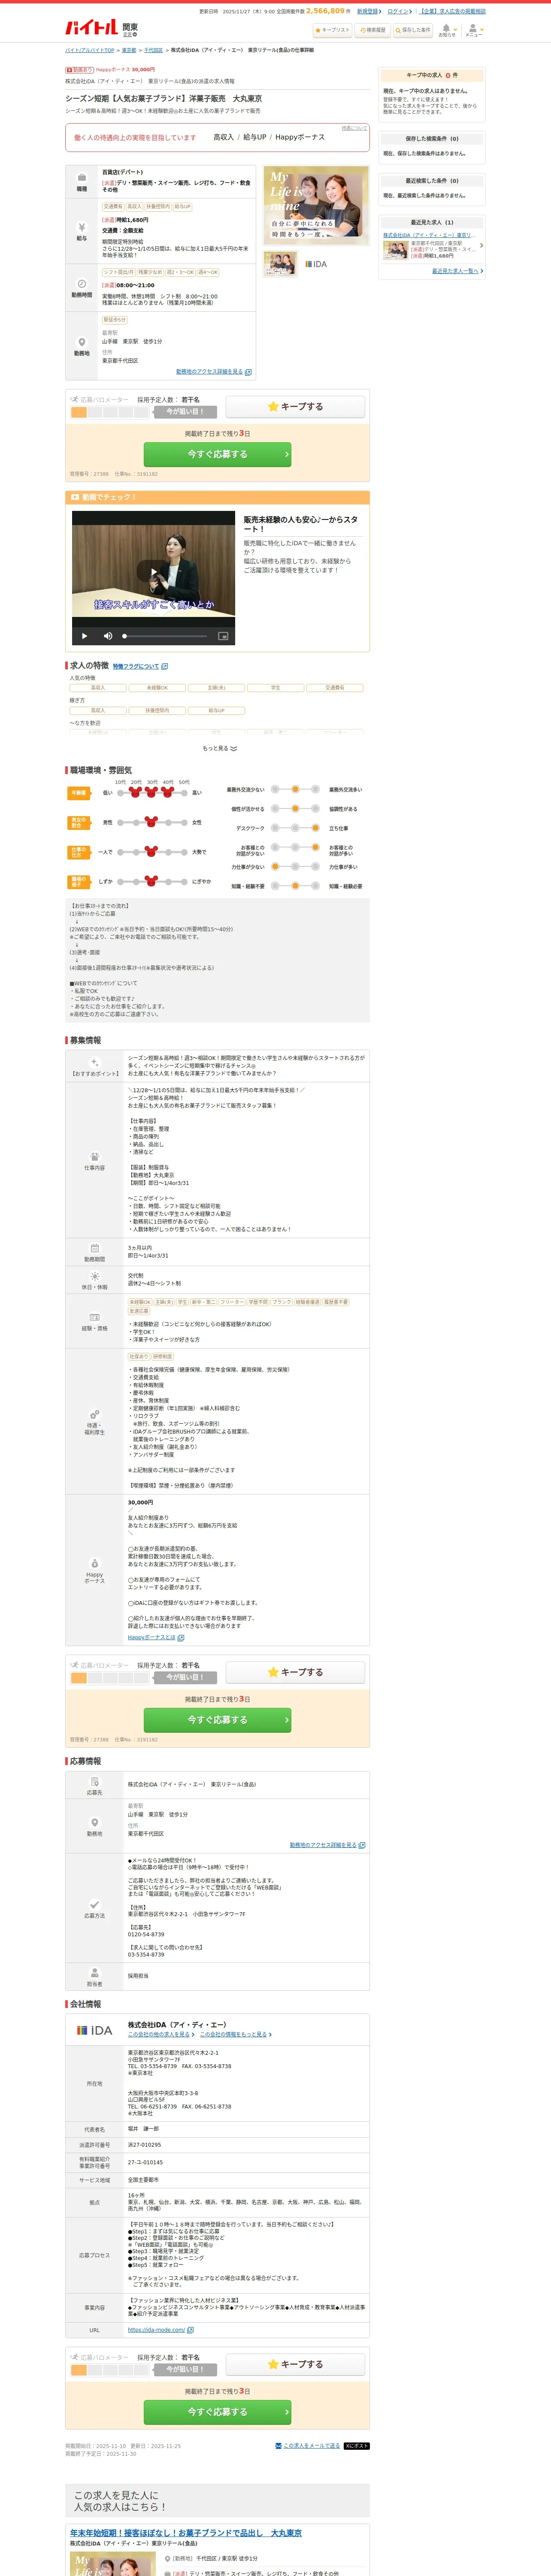Viewport: 551px width, 2576px height.
Task: Open the 待遇について link
Action: point(354,128)
